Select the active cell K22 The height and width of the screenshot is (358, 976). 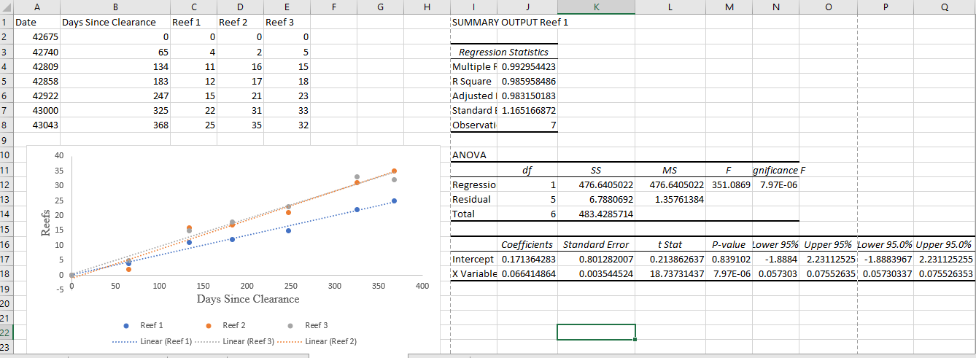tap(597, 332)
